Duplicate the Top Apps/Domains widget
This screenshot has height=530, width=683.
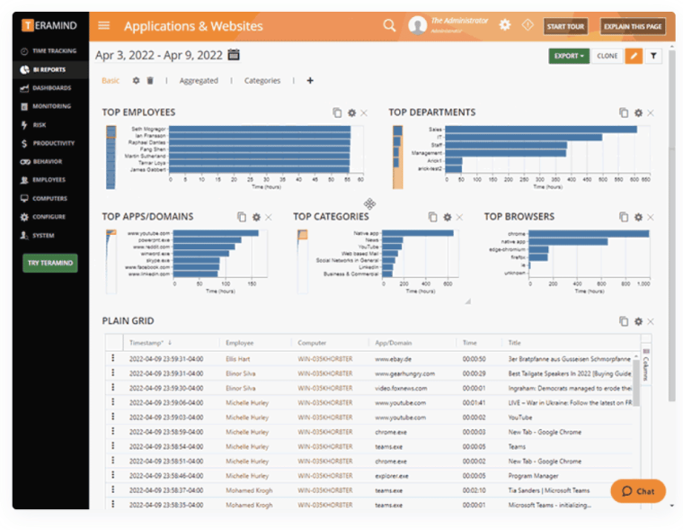tap(242, 217)
